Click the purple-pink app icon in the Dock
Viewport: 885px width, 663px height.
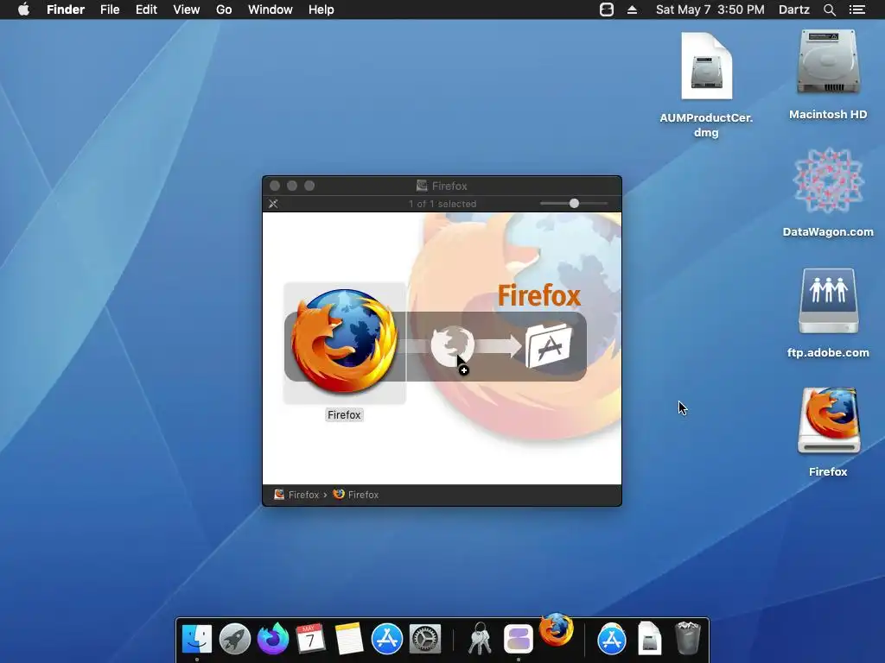coord(519,639)
